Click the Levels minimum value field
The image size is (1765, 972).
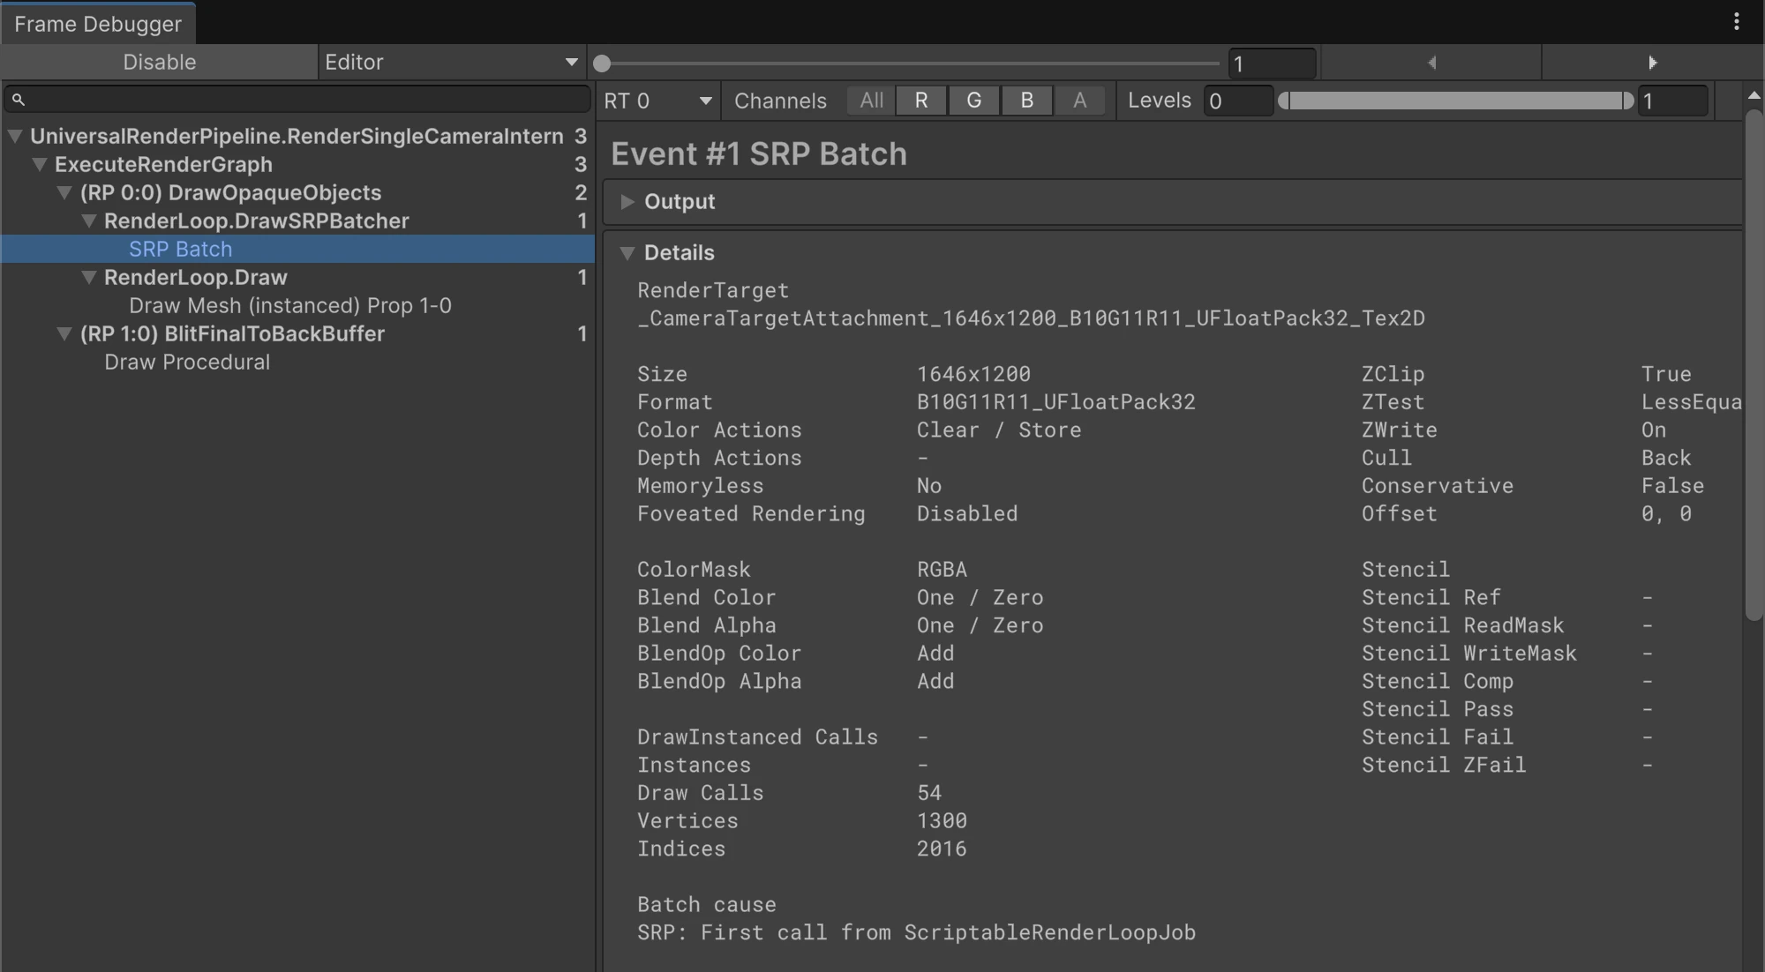tap(1238, 101)
